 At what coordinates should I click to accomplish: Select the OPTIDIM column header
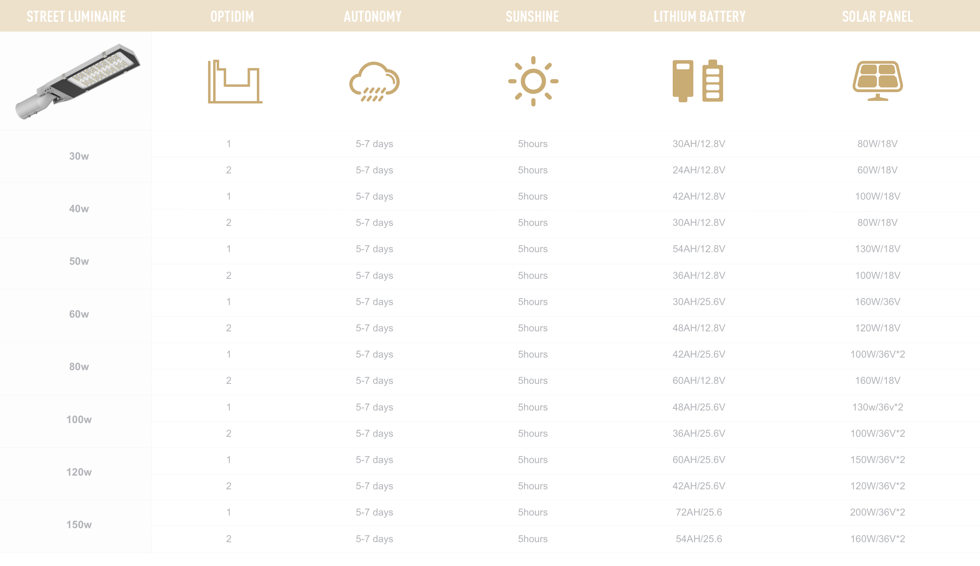(x=232, y=16)
